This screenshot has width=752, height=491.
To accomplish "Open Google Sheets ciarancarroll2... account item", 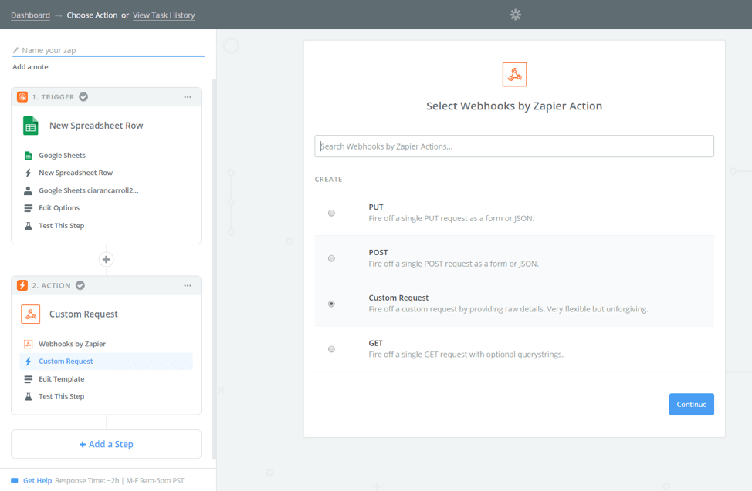I will [88, 190].
